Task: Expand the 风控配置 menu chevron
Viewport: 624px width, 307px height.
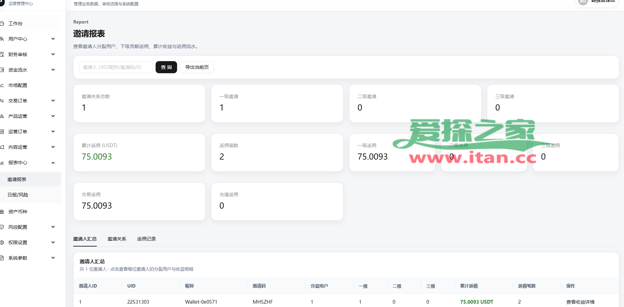Action: click(53, 227)
